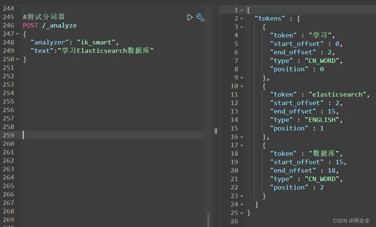
Task: Collapse response root object at line 1
Action: 242,10
